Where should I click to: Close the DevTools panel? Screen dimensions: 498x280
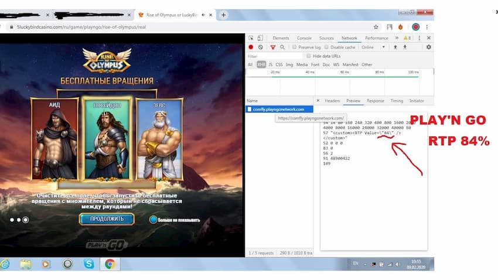pos(429,38)
